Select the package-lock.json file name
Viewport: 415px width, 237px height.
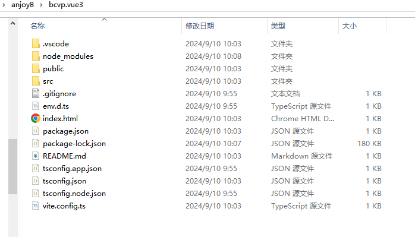point(74,144)
